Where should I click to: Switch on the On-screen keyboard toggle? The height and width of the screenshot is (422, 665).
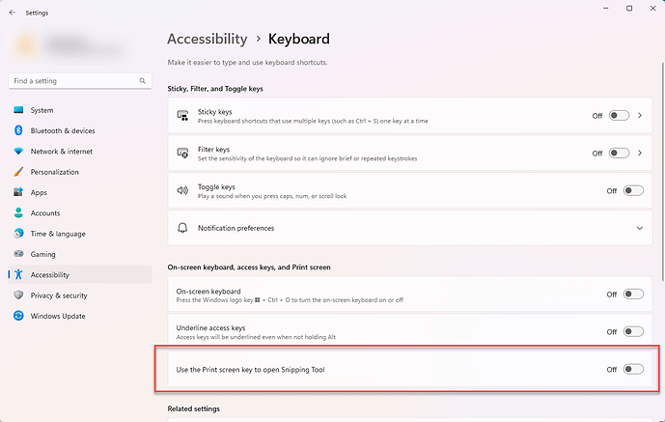coord(632,295)
